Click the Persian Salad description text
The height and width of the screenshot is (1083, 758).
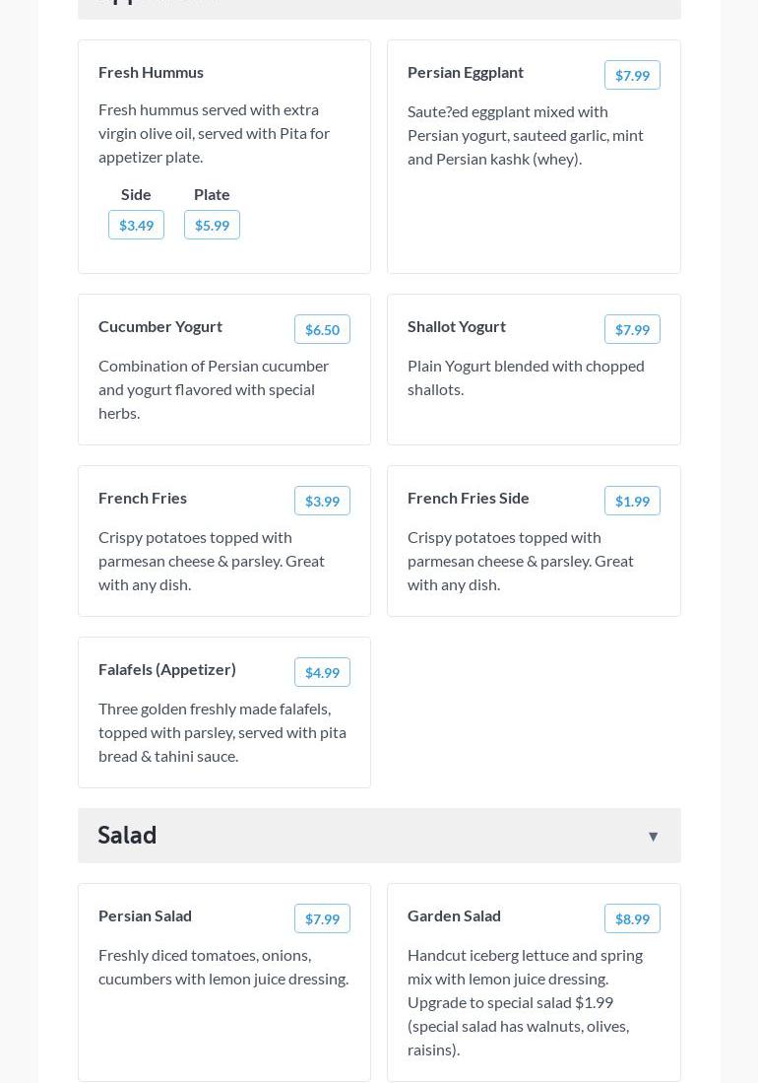(x=223, y=967)
